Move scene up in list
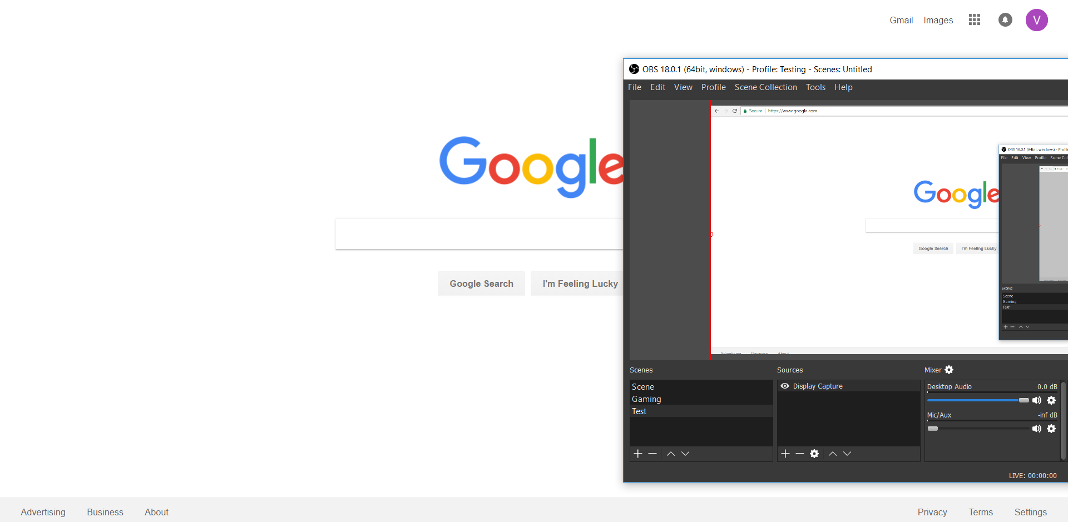This screenshot has width=1068, height=522. click(671, 454)
